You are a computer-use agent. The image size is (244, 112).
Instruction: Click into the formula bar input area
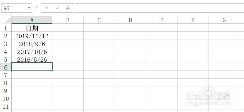point(159,8)
